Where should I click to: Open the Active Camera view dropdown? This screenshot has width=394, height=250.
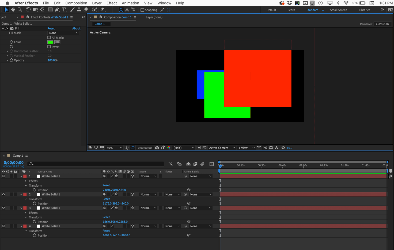click(x=222, y=148)
